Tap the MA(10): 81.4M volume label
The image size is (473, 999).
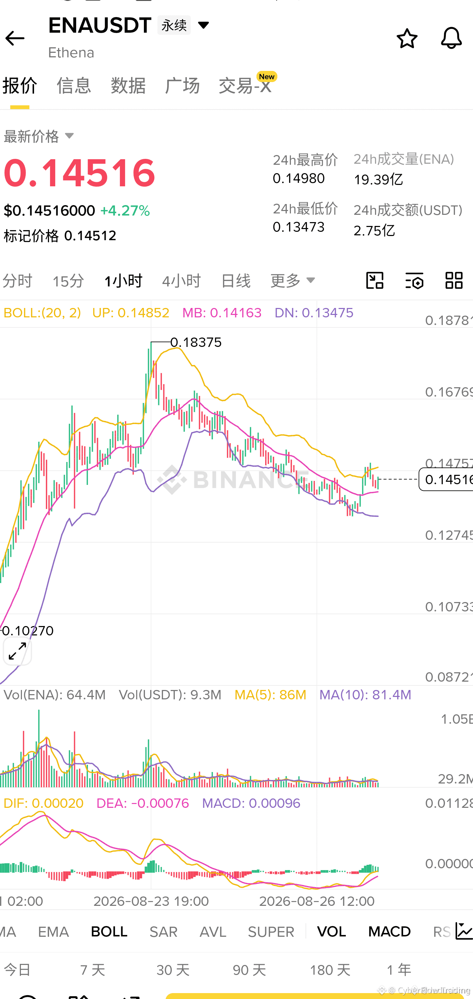365,694
